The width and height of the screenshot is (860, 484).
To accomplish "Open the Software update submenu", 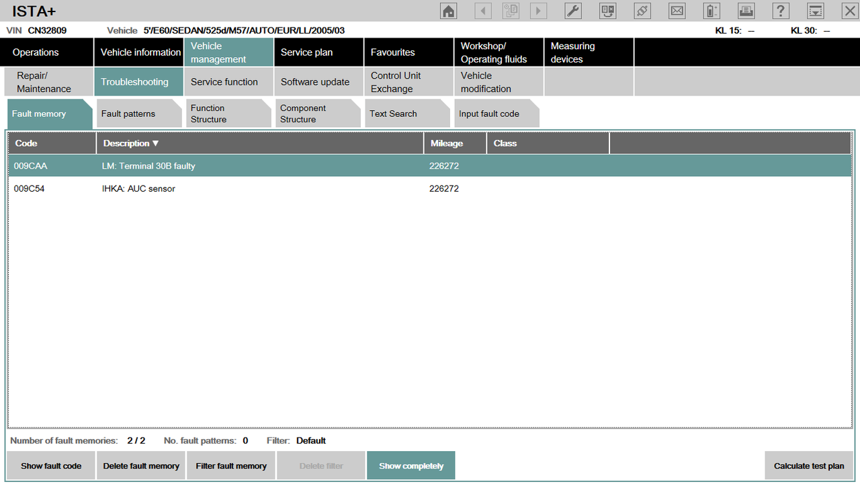I will click(x=318, y=82).
